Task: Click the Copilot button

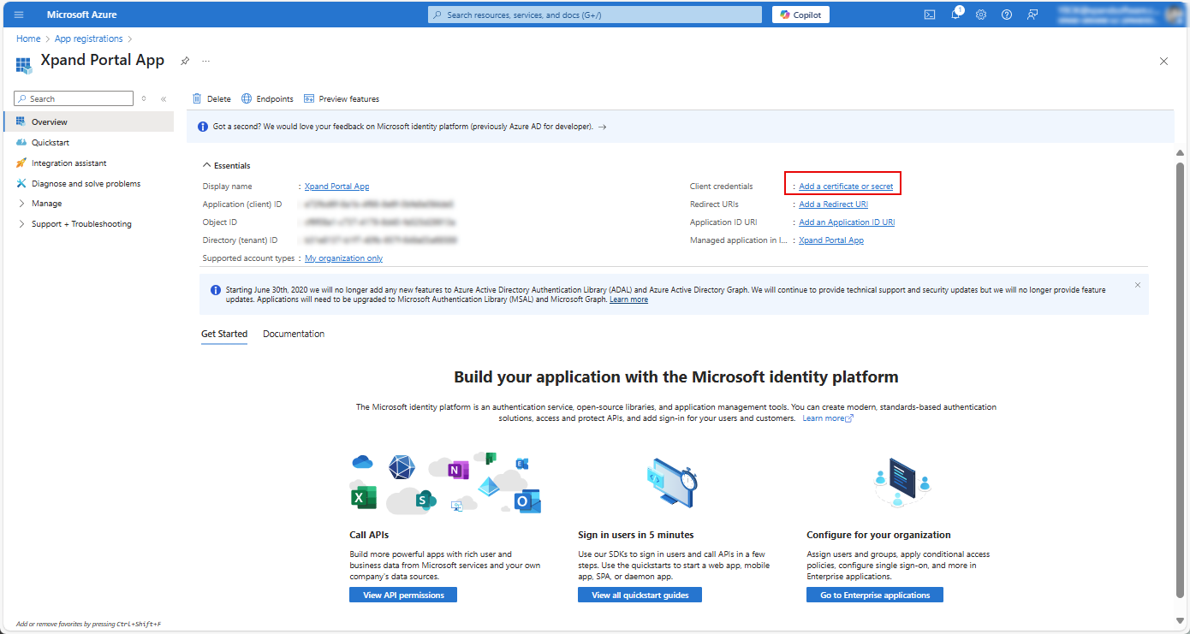Action: coord(800,15)
